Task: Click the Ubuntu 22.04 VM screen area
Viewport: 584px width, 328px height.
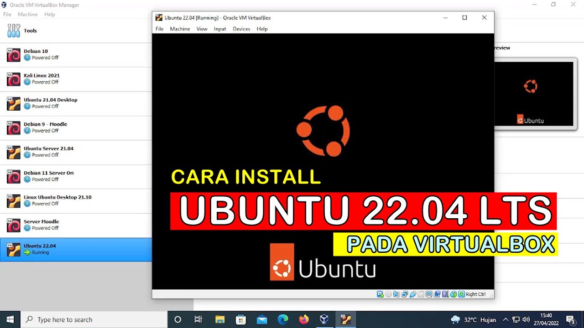Action: tap(323, 162)
